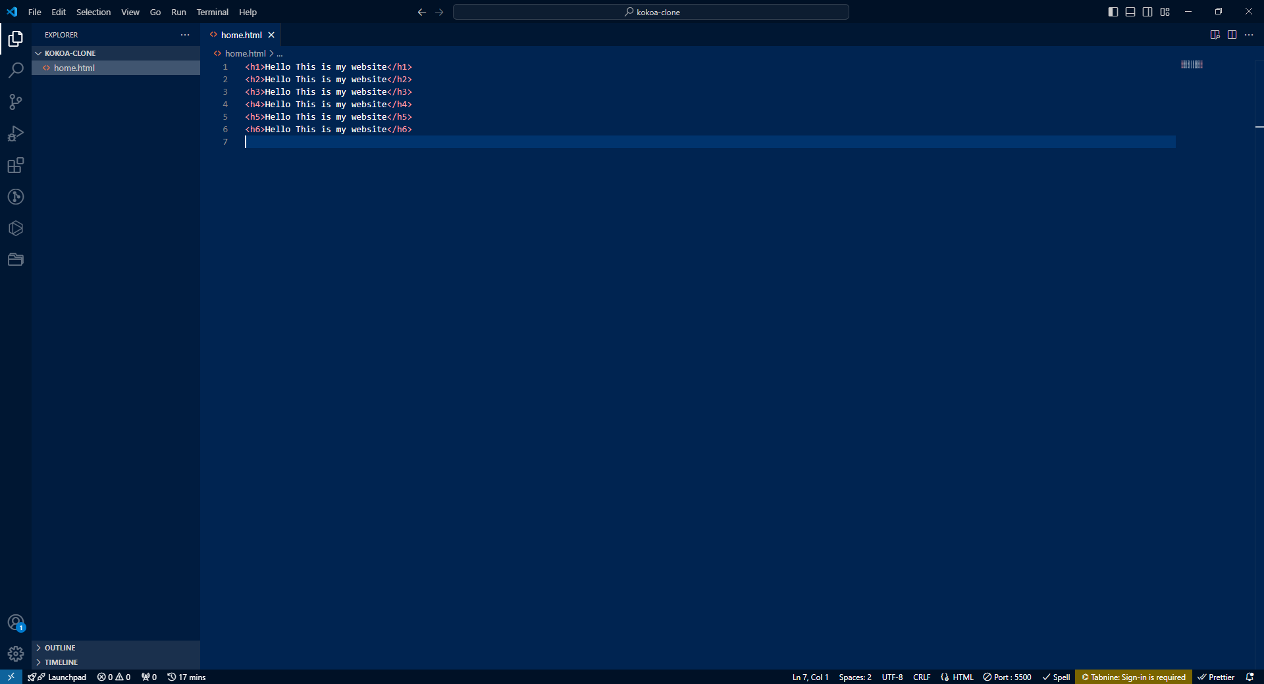This screenshot has width=1264, height=684.
Task: Collapse the KOKOA-CLONE folder section
Action: (x=116, y=53)
